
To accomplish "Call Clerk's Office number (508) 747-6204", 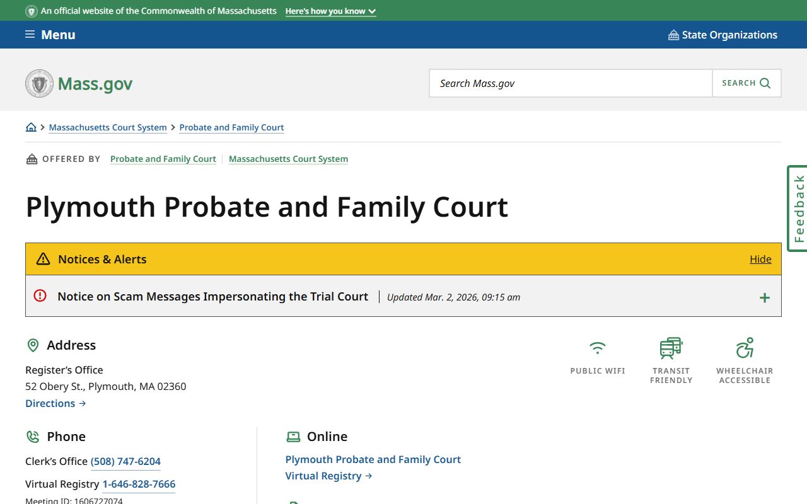I will pos(125,461).
